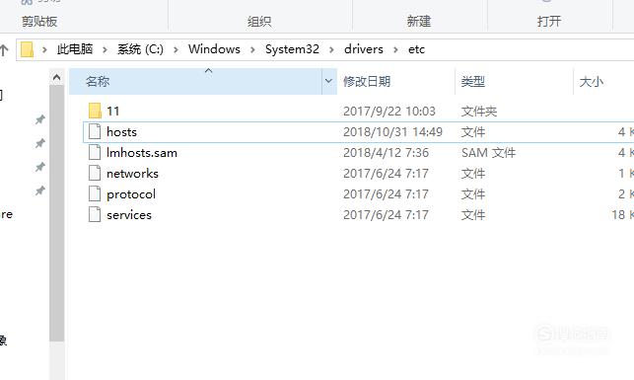Click the services file icon
This screenshot has height=380, width=634.
click(95, 214)
